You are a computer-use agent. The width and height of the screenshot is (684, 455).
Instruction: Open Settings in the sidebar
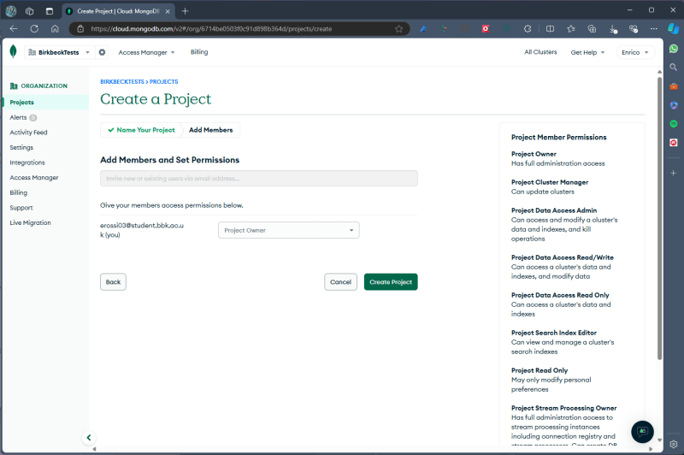click(x=21, y=147)
